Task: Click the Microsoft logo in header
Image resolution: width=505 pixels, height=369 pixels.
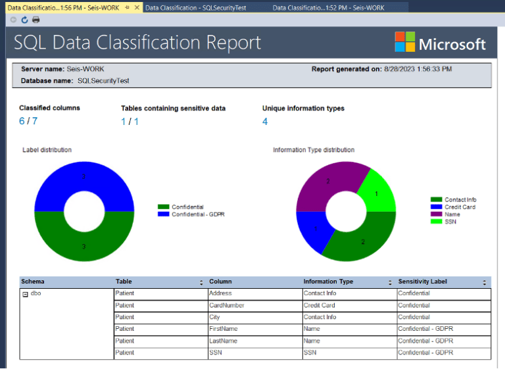Action: click(x=440, y=43)
